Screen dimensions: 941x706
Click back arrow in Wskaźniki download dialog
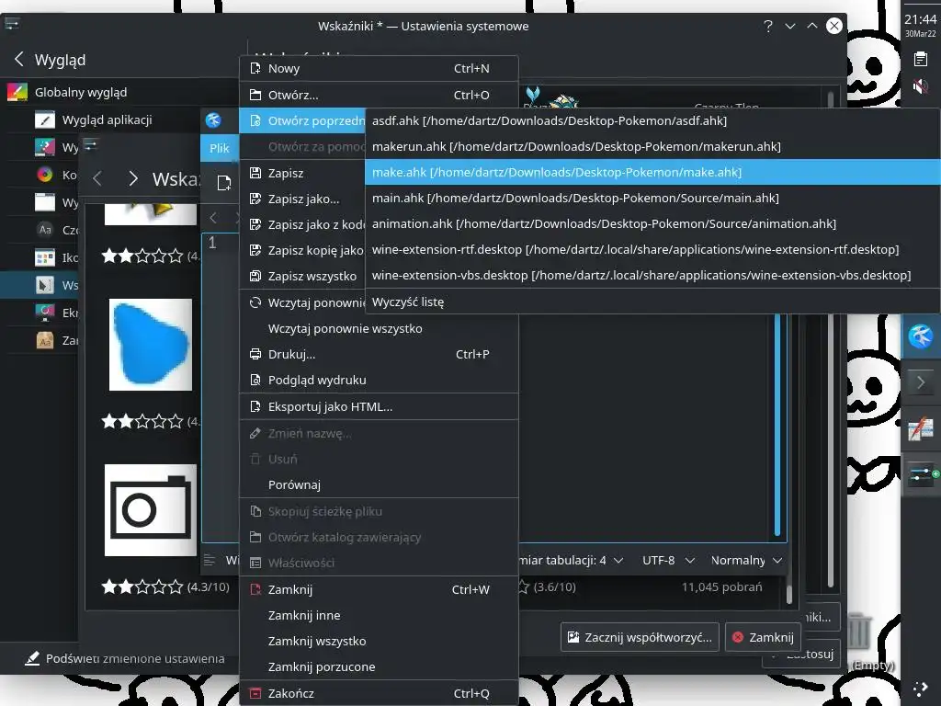coord(97,178)
